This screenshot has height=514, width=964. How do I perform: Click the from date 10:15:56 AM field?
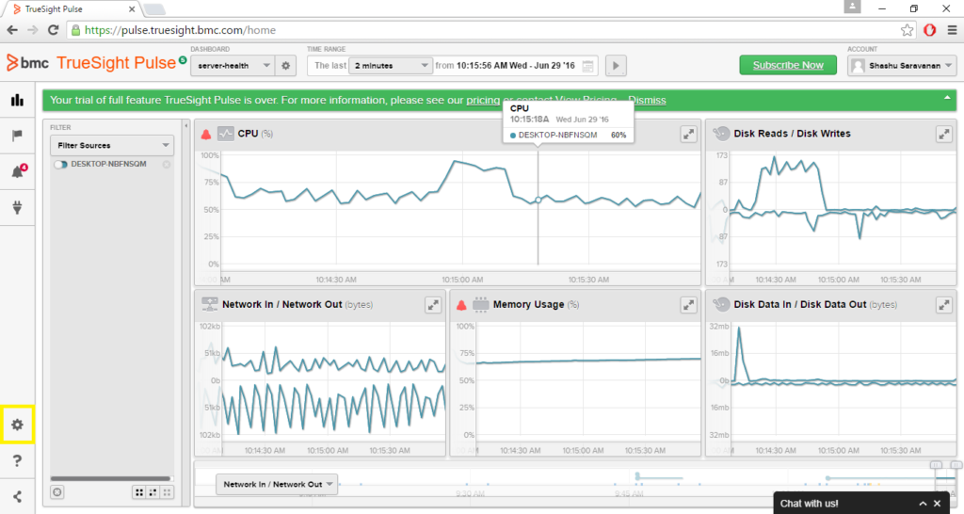[515, 66]
